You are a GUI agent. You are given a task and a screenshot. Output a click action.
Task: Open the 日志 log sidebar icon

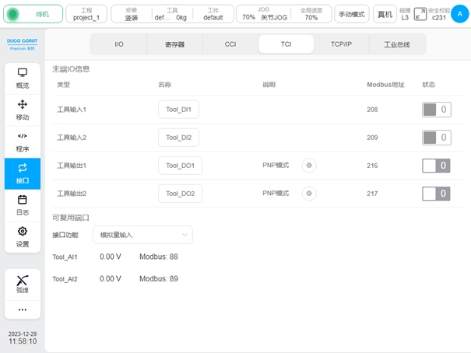(x=23, y=204)
